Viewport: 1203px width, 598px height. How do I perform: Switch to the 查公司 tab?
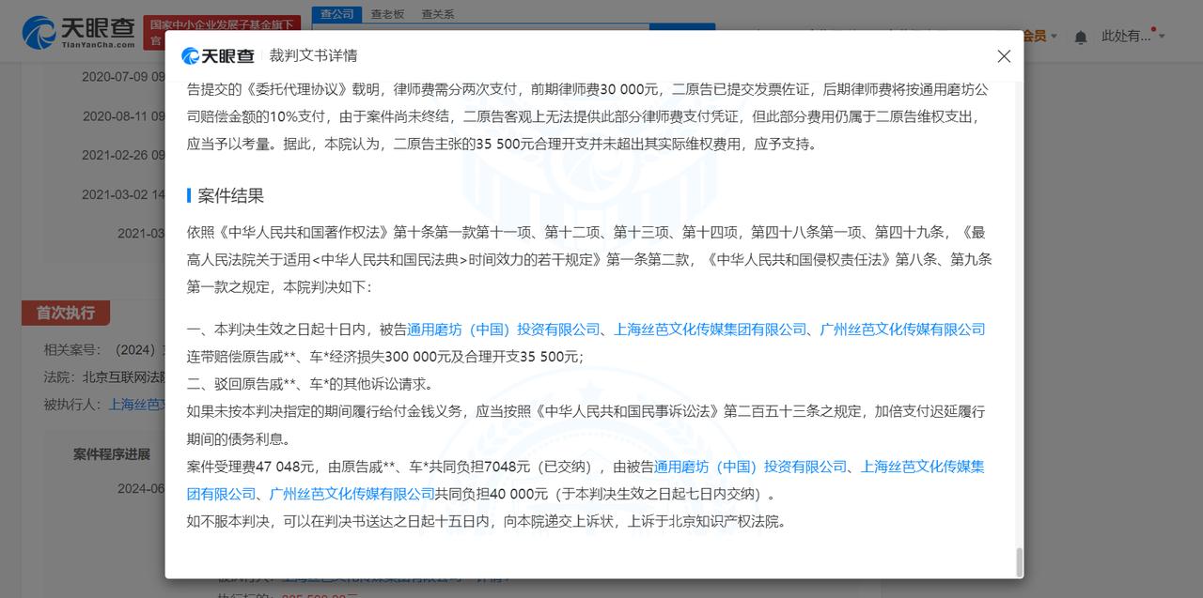pos(336,14)
